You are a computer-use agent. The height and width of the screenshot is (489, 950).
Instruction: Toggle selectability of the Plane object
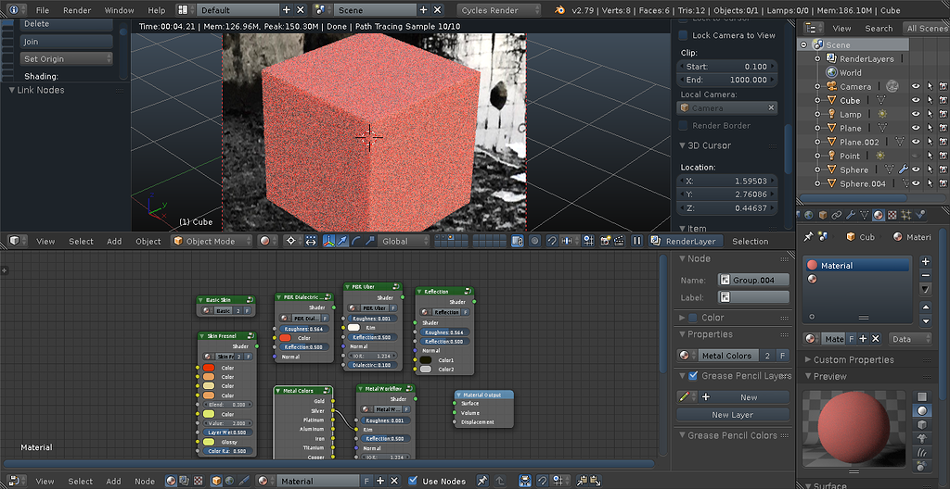pyautogui.click(x=930, y=128)
